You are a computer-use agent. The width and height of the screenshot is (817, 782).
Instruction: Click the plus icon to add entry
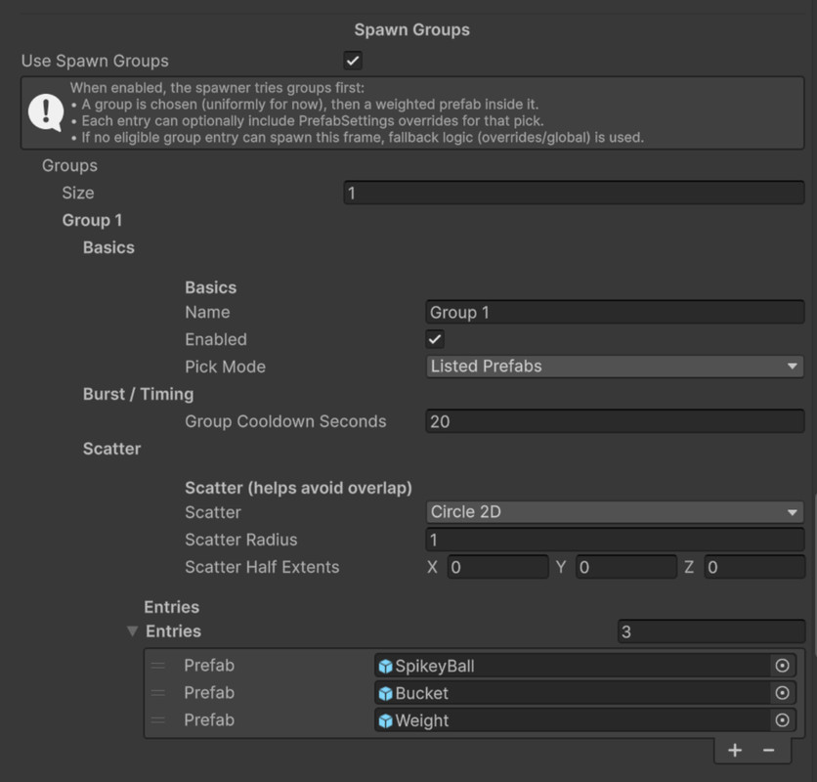tap(735, 750)
